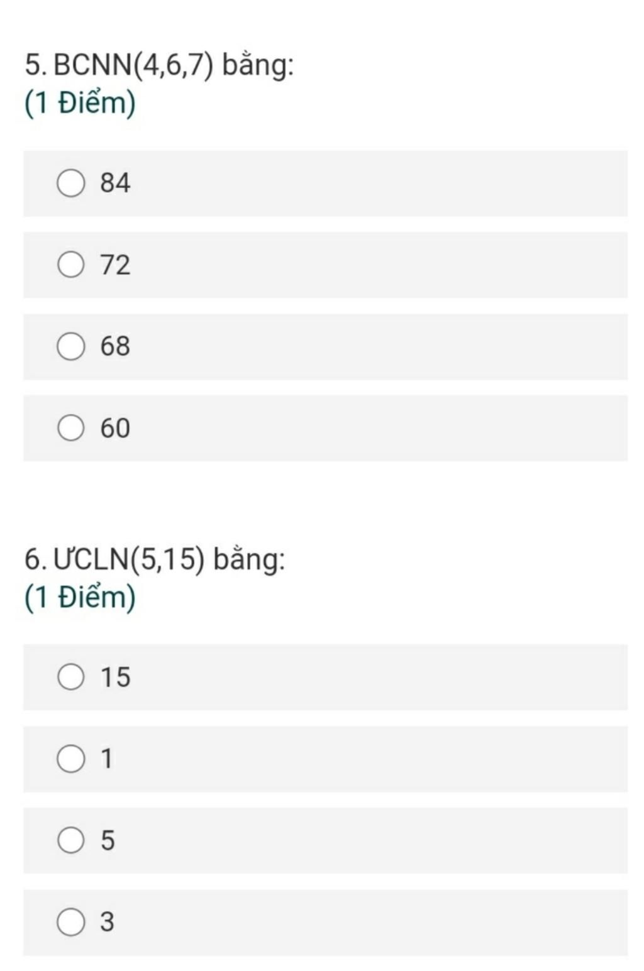Click the label text 3 in question 6
This screenshot has width=644, height=971.
pos(108,922)
